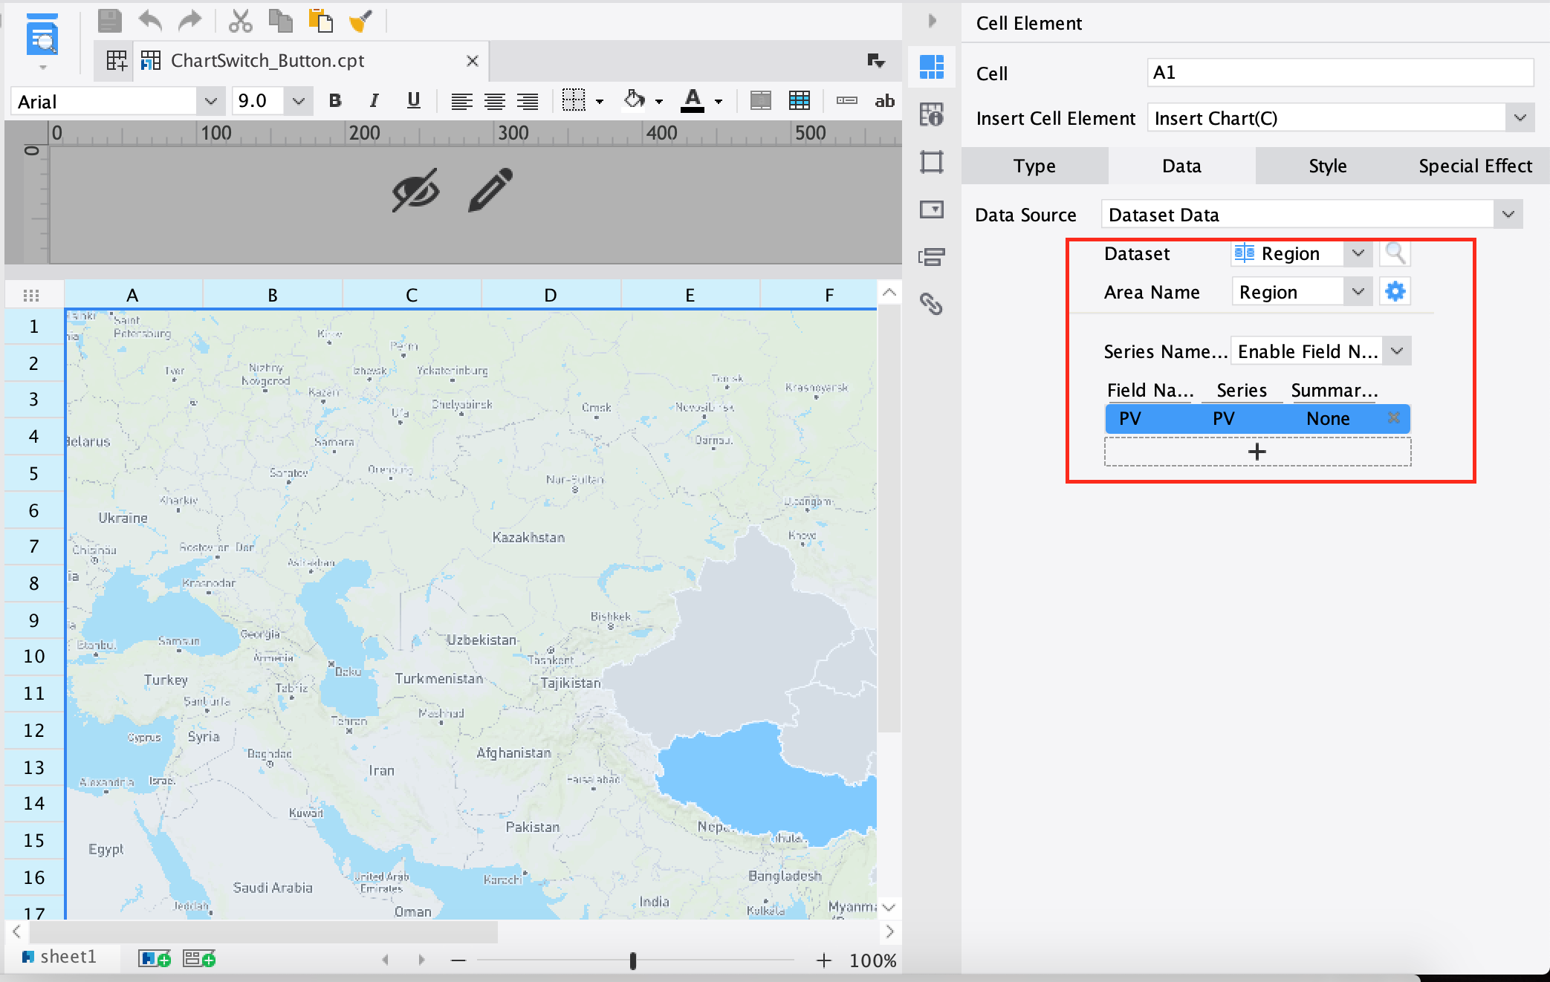Image resolution: width=1550 pixels, height=982 pixels.
Task: Remove the PV series row
Action: (1393, 417)
